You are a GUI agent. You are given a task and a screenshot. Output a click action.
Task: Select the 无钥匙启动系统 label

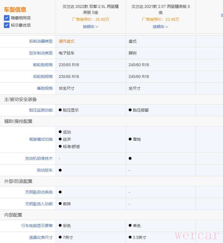point(39,192)
